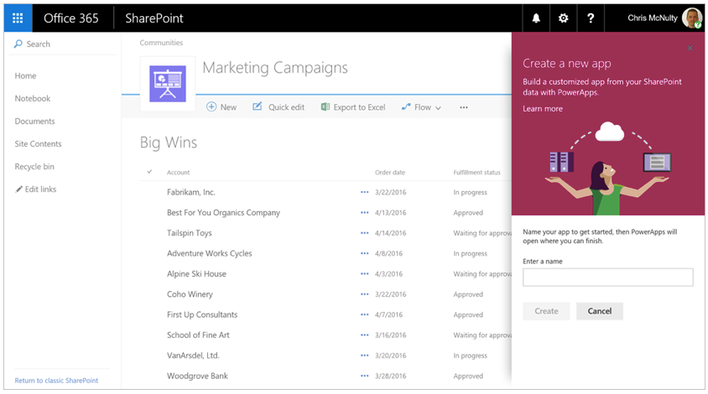Close the Create a new app panel
The height and width of the screenshot is (394, 708).
pyautogui.click(x=690, y=48)
